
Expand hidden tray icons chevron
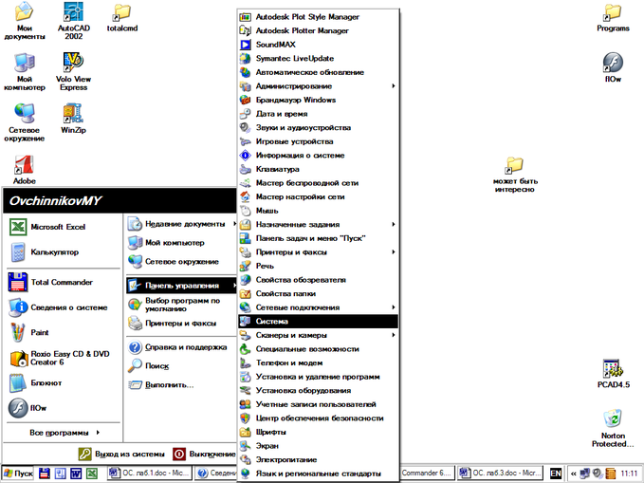coord(573,474)
